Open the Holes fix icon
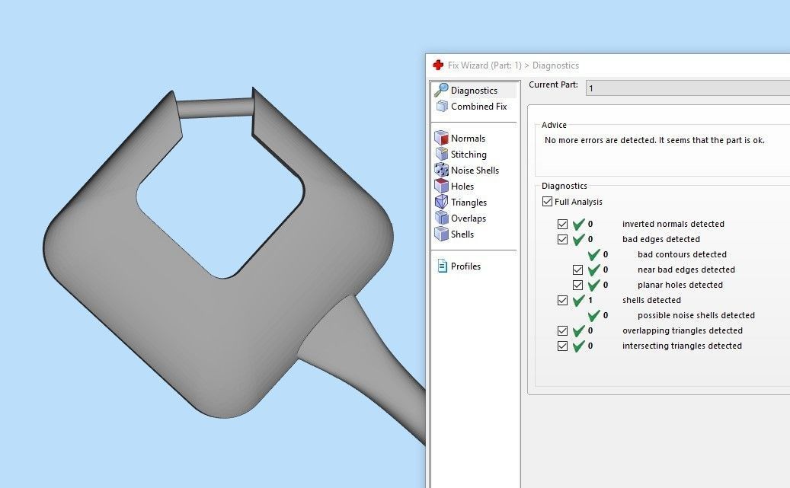 [441, 187]
